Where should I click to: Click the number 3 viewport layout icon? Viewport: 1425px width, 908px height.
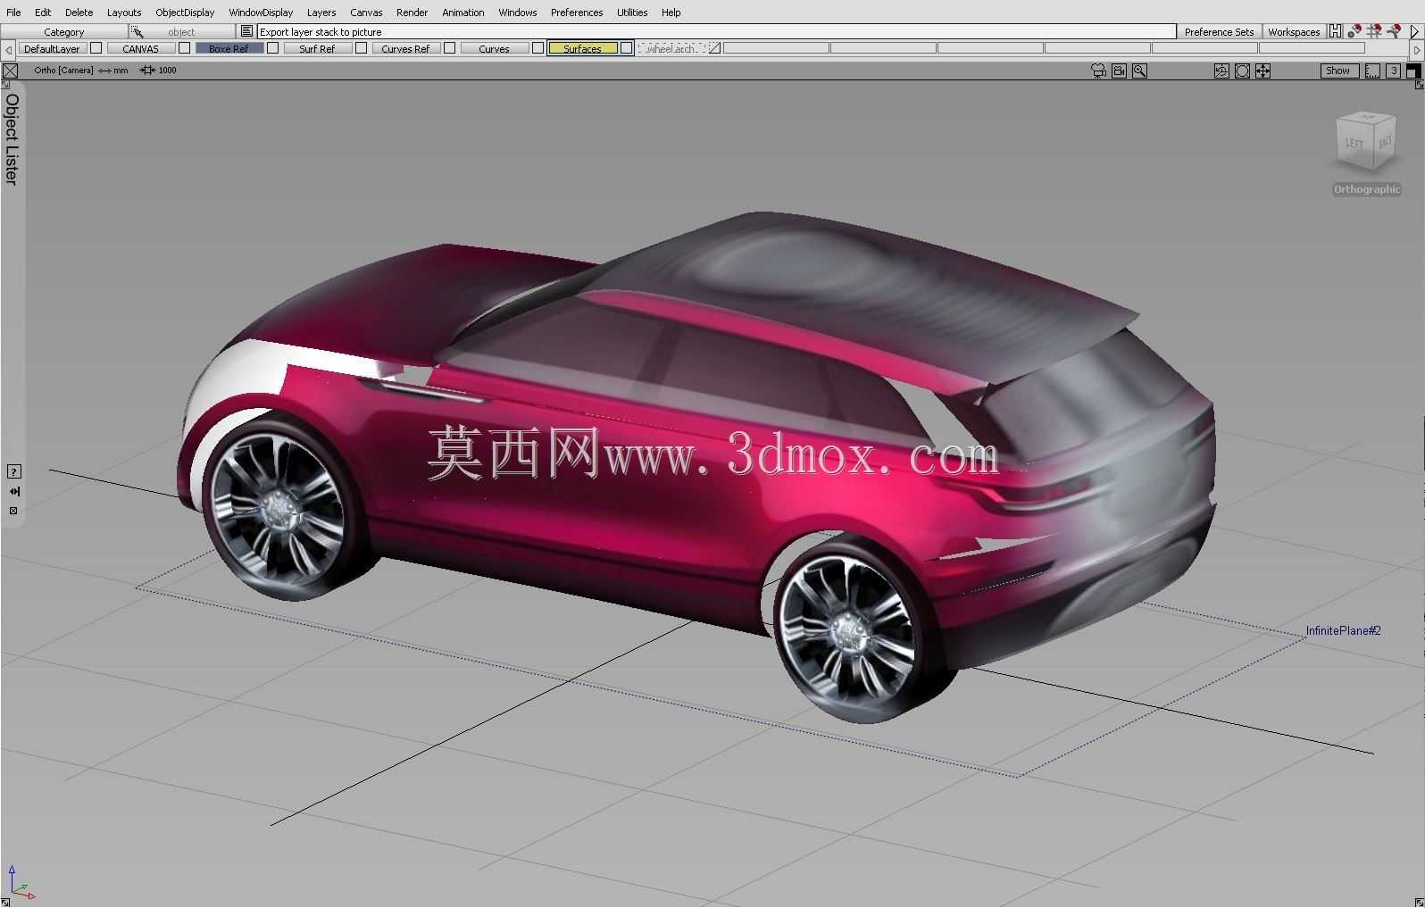point(1393,71)
